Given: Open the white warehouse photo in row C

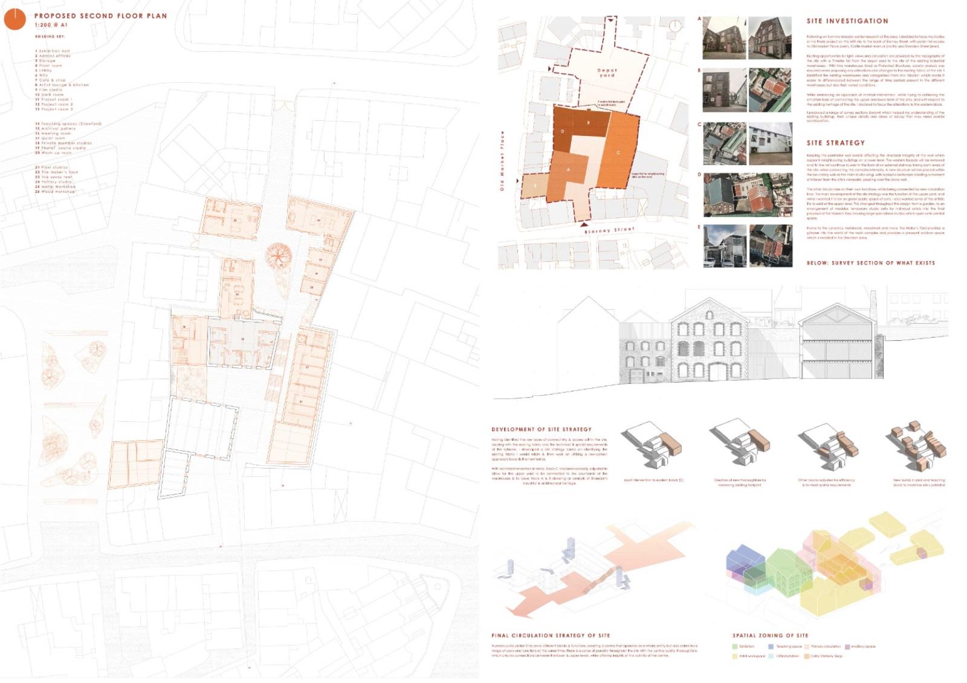Looking at the screenshot, I should click(x=770, y=144).
